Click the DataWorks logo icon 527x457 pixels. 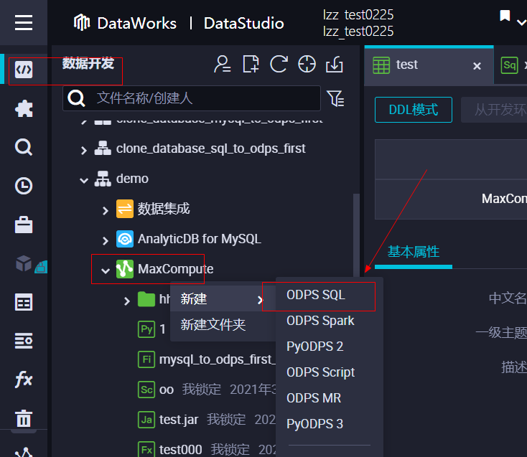click(82, 22)
